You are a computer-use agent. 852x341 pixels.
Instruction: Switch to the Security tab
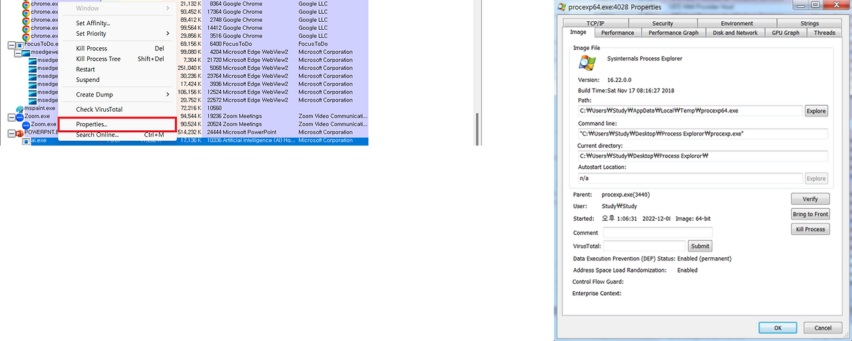point(662,23)
